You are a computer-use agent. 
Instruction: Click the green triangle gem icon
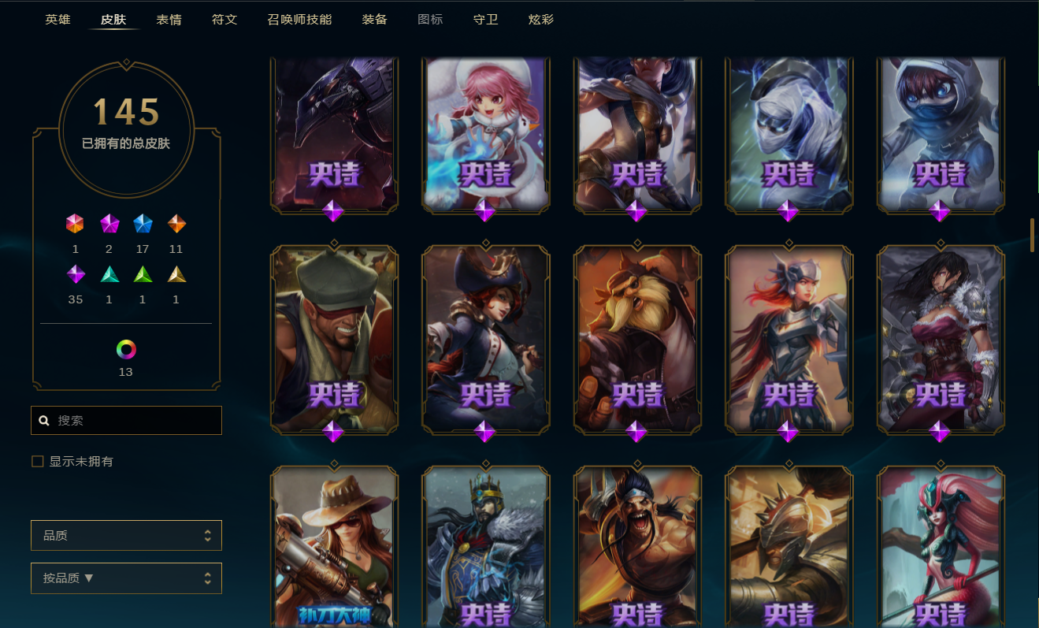[143, 274]
